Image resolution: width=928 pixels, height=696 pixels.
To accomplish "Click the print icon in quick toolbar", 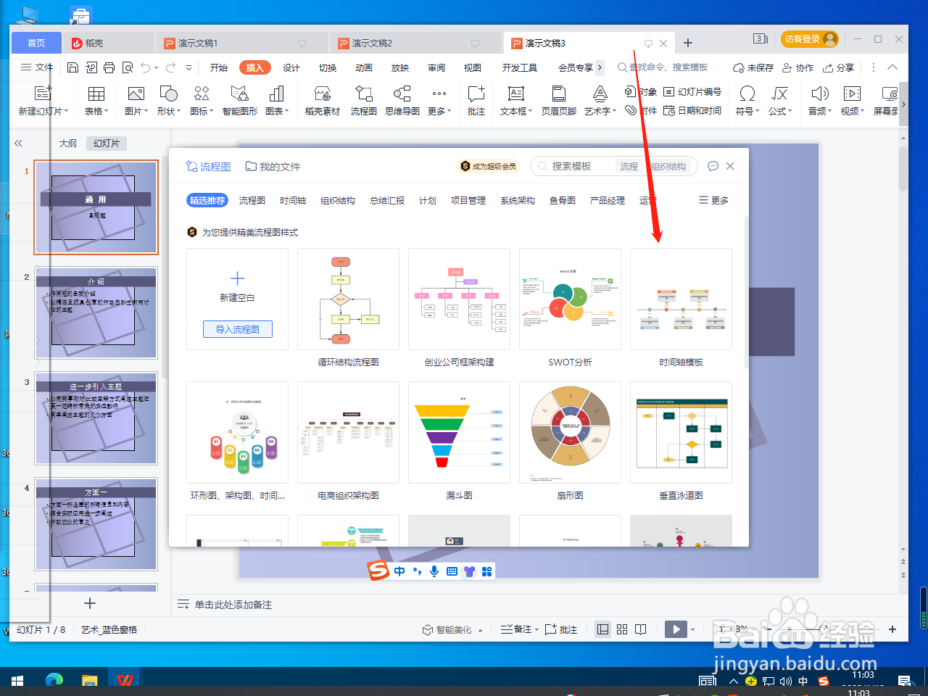I will tap(109, 67).
